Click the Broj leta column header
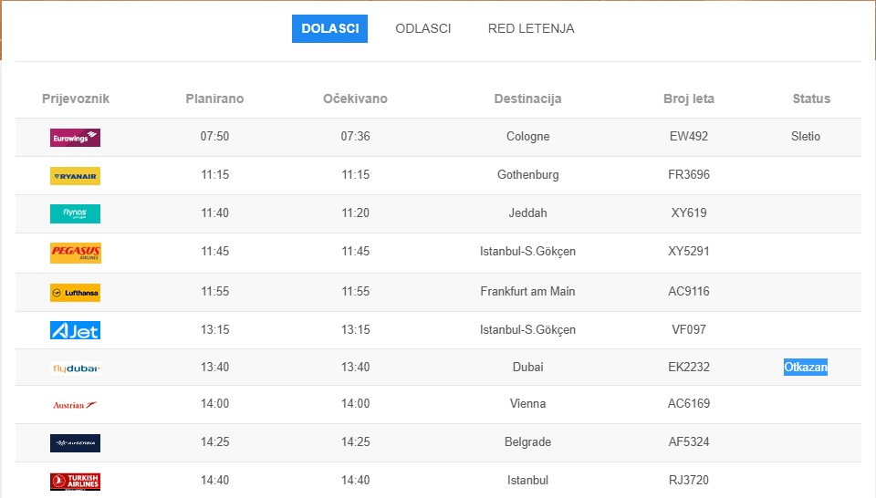 [x=689, y=99]
